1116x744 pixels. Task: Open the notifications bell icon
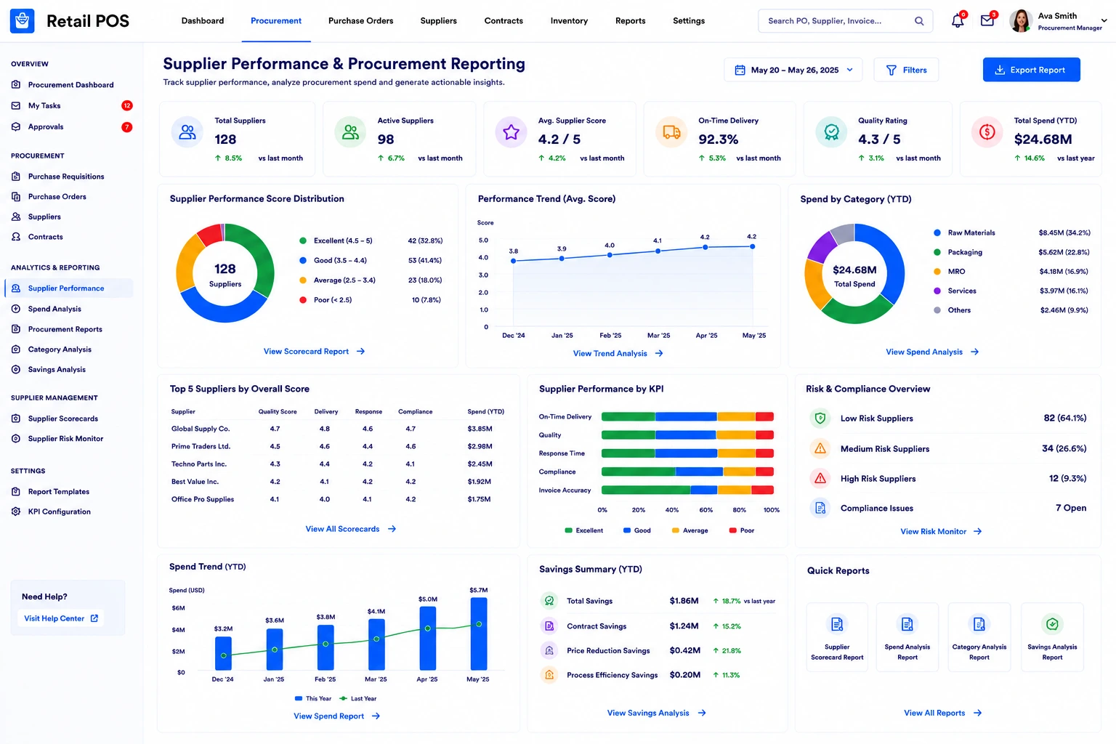[x=958, y=21]
